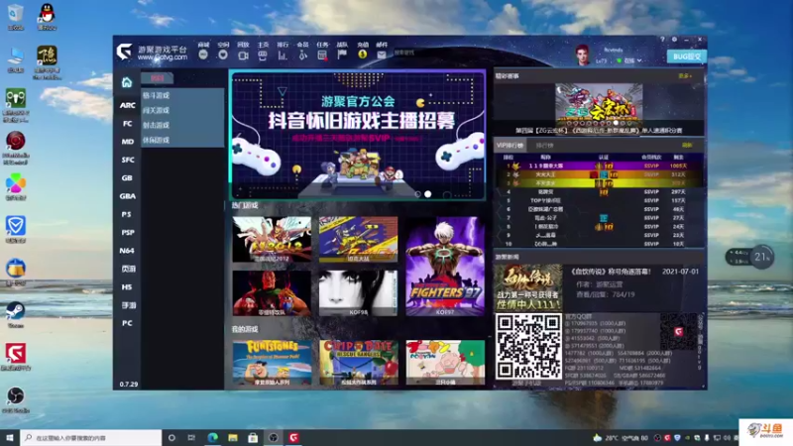Open the Steam desktop shortcut

pyautogui.click(x=16, y=314)
